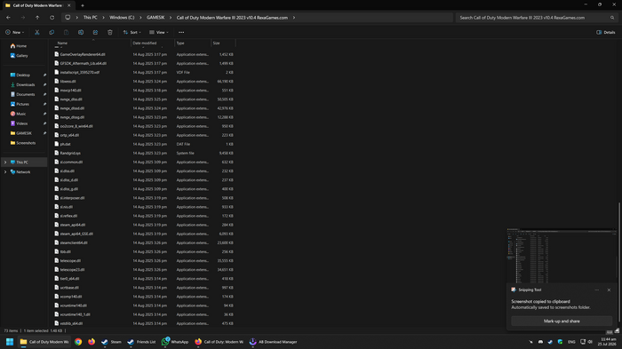Select the file GameOverlayRenderer64.dll
This screenshot has height=349, width=622.
coord(83,54)
